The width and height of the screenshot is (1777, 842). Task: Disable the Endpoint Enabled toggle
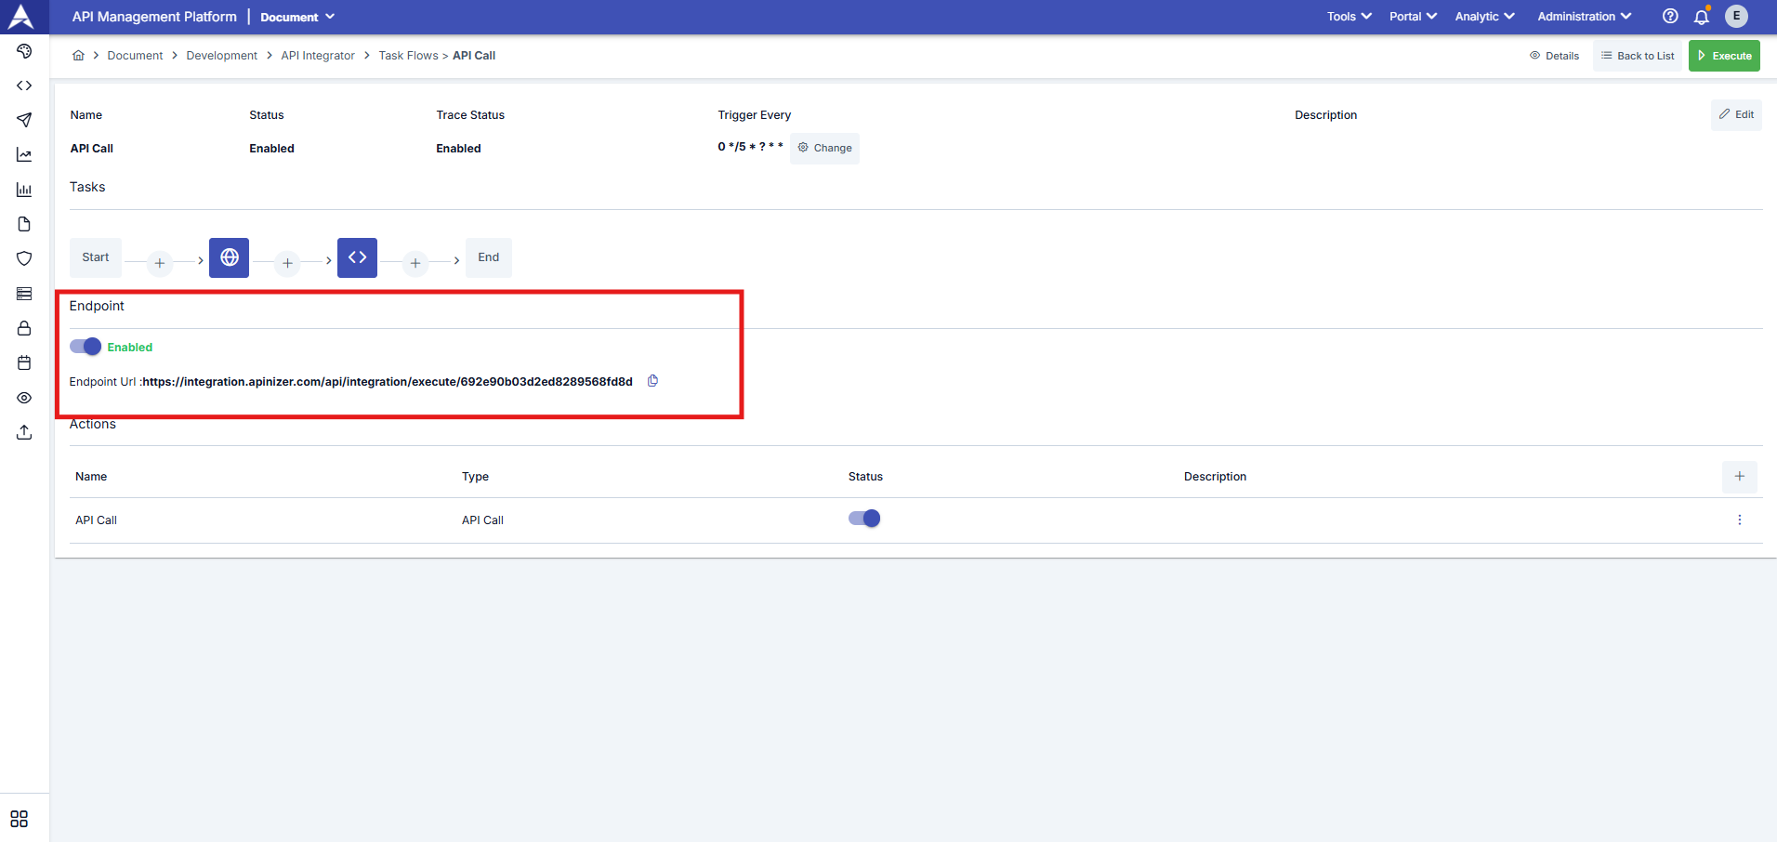(x=86, y=347)
